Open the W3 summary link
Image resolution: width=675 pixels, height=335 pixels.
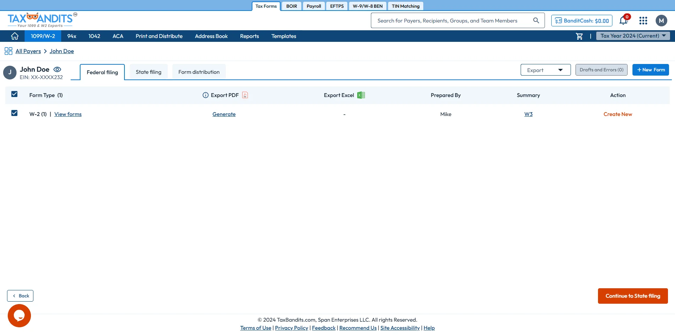[528, 114]
